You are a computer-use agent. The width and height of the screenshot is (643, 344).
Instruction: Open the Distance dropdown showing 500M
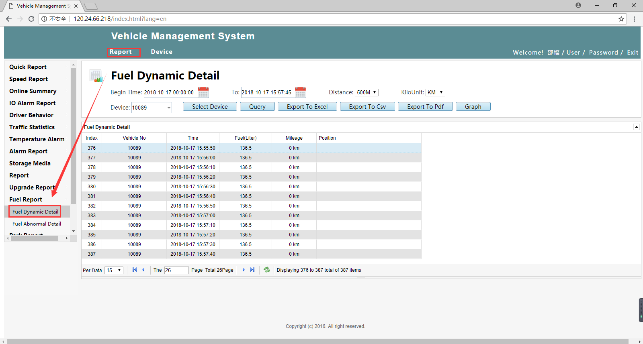(367, 92)
